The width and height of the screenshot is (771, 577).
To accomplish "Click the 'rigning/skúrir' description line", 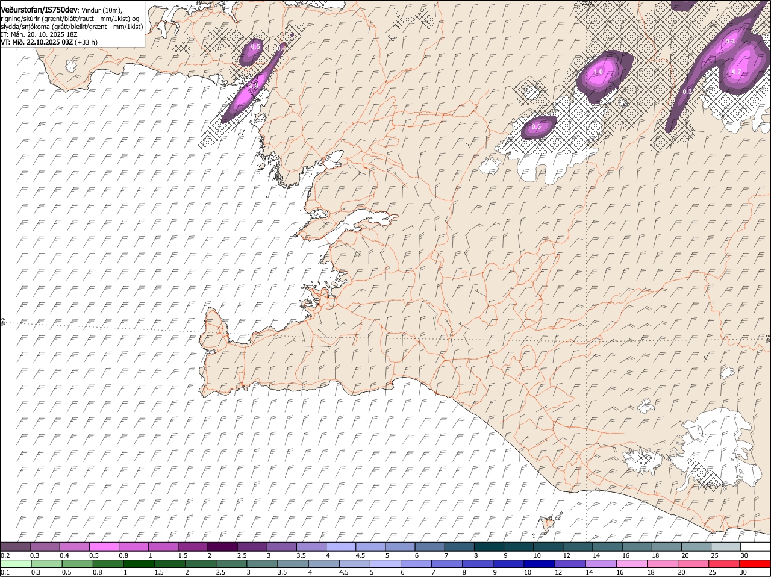I will pos(70,19).
